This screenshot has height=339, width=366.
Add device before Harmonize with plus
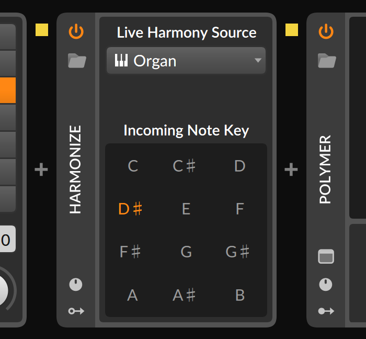click(x=41, y=169)
